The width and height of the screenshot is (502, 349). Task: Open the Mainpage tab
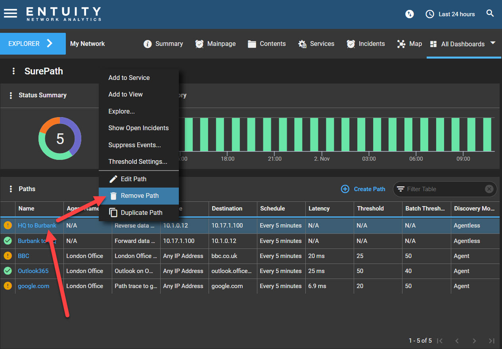click(215, 44)
